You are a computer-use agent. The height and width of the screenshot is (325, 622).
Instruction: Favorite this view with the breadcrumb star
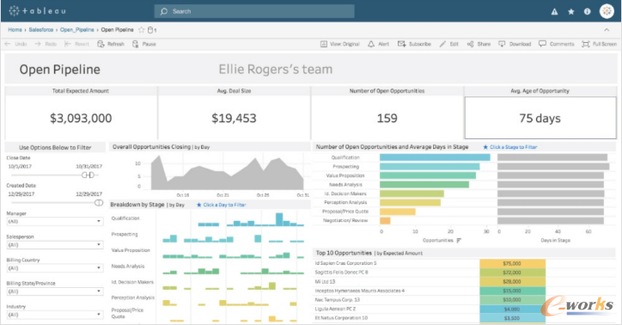pyautogui.click(x=141, y=30)
